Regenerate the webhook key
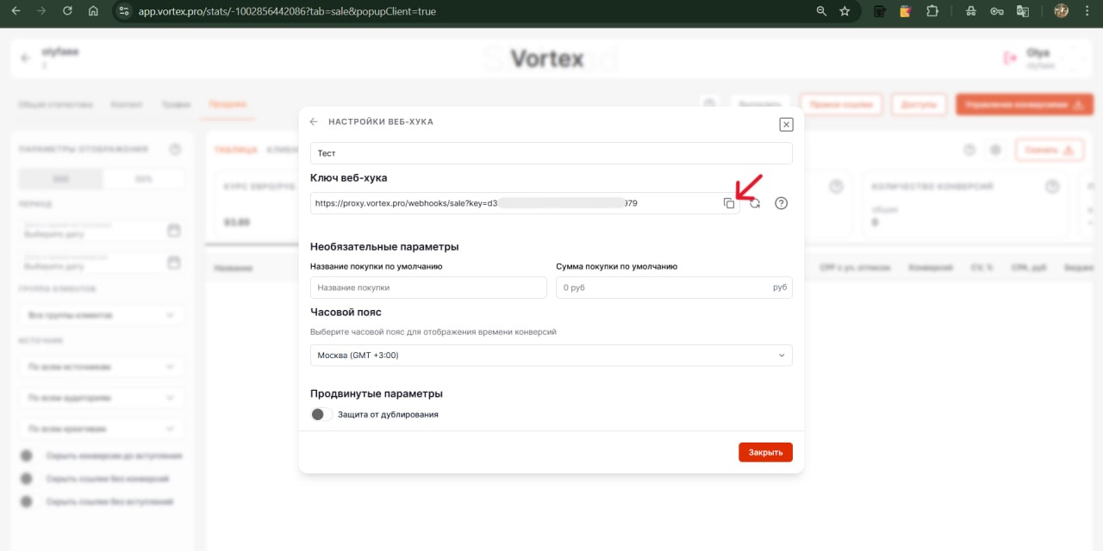This screenshot has width=1103, height=551. tap(755, 203)
